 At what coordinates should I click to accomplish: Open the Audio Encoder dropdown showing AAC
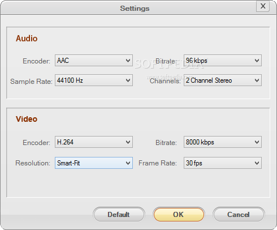pos(94,61)
